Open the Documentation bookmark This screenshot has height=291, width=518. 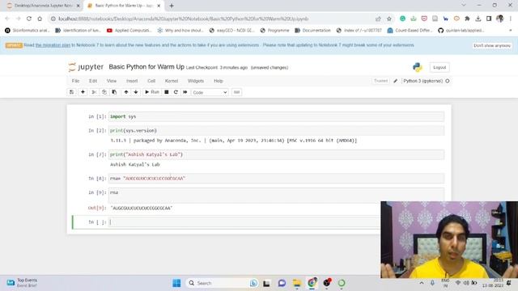tap(312, 31)
